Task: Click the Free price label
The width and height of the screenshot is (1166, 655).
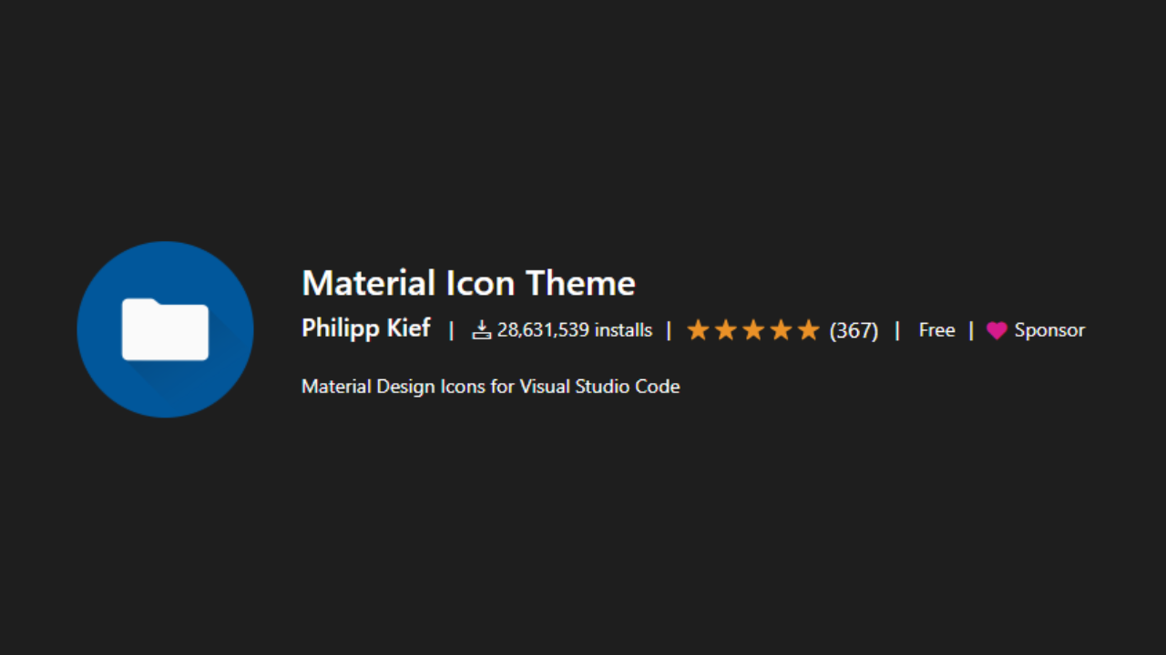Action: 936,330
